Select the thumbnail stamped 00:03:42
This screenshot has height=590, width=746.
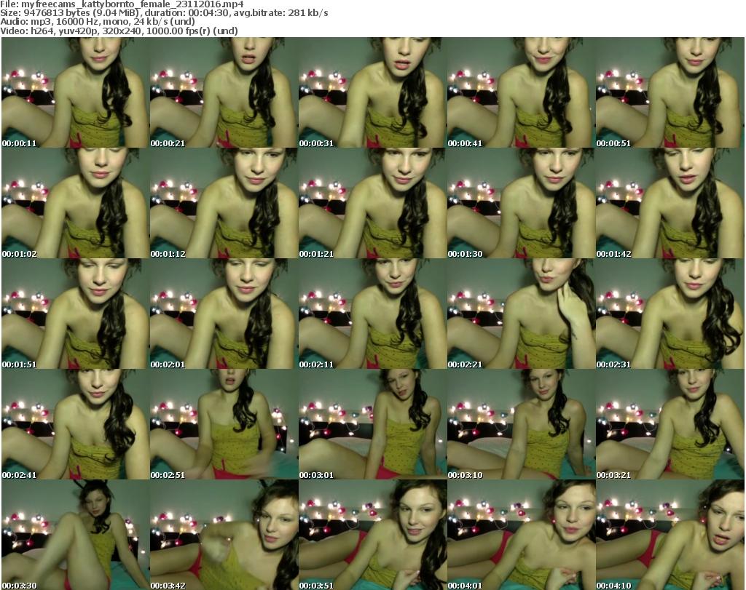224,535
